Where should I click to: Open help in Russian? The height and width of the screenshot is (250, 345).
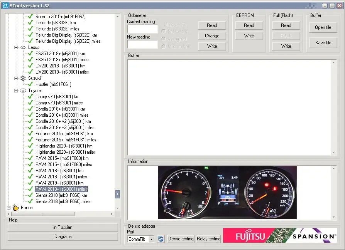[x=63, y=227]
